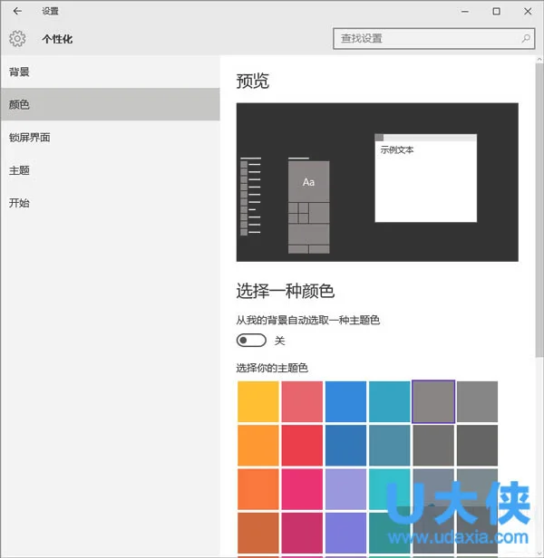The height and width of the screenshot is (558, 544).
Task: Pick the dark blue swatch in second row
Action: pyautogui.click(x=345, y=445)
